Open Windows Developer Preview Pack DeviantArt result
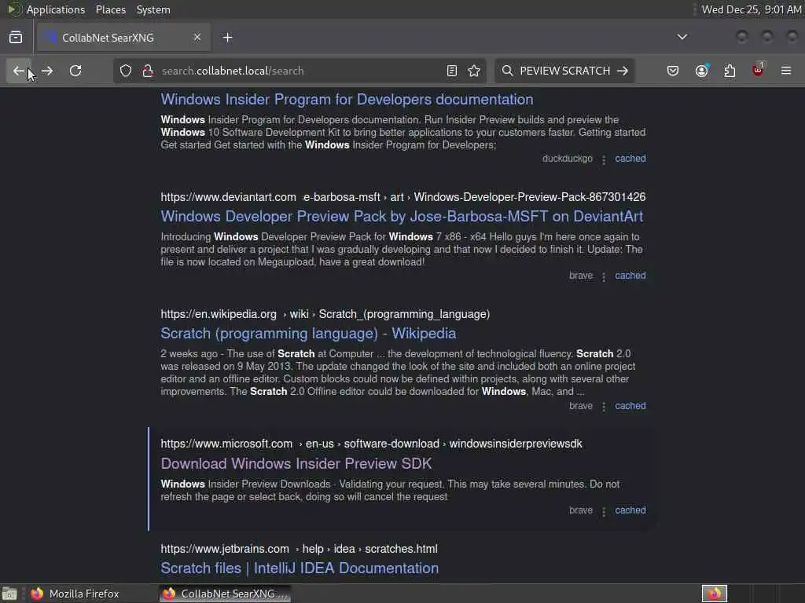The height and width of the screenshot is (603, 805). coord(402,217)
